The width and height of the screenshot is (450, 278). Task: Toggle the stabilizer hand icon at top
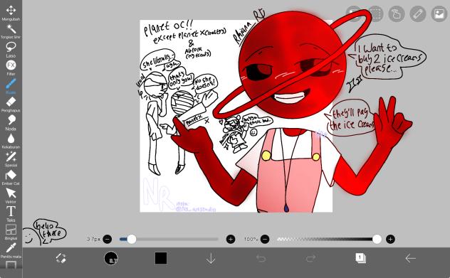coord(397,14)
